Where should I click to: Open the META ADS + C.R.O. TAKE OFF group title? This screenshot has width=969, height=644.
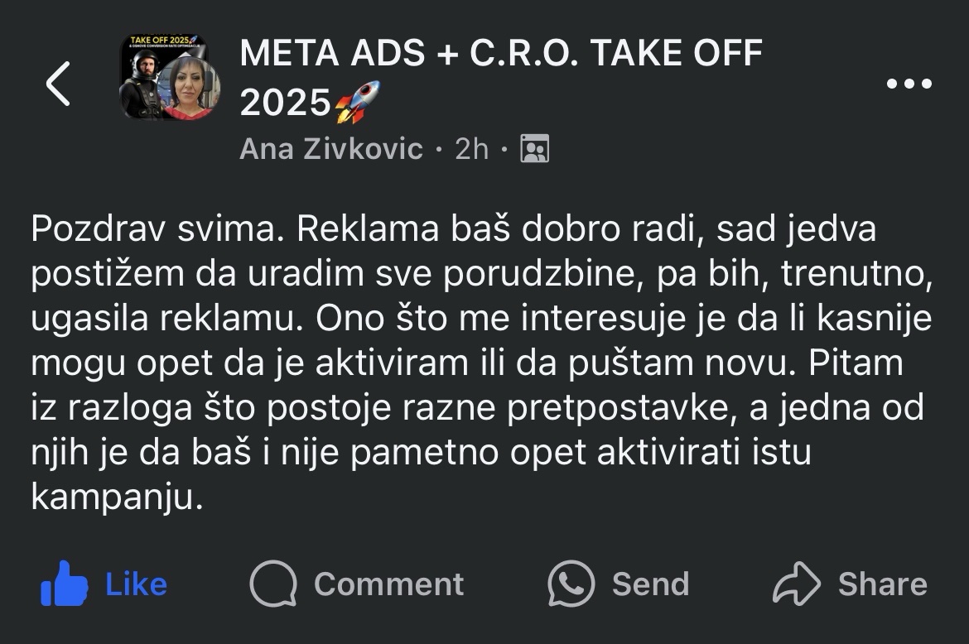500,55
